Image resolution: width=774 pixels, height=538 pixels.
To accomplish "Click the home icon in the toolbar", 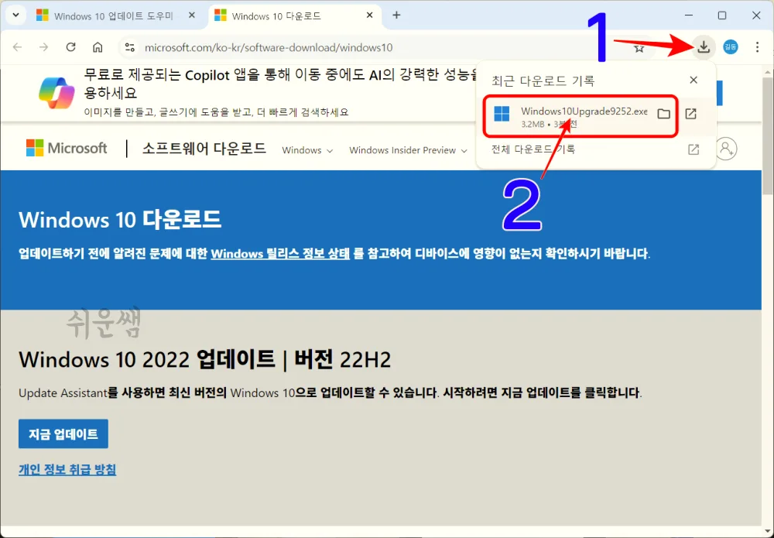I will click(97, 47).
